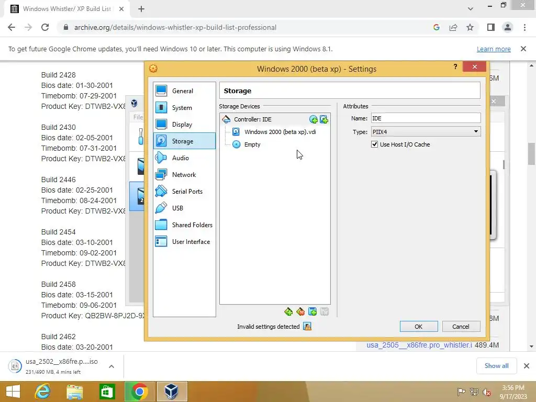Click the remove selected controller icon
536x402 pixels.
[300, 311]
